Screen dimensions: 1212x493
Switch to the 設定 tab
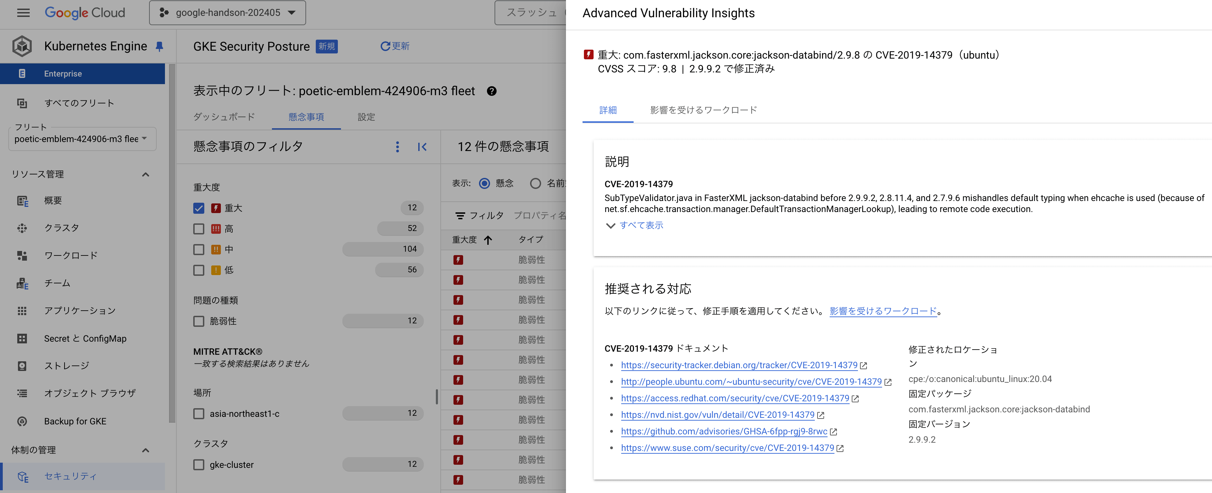pos(366,117)
